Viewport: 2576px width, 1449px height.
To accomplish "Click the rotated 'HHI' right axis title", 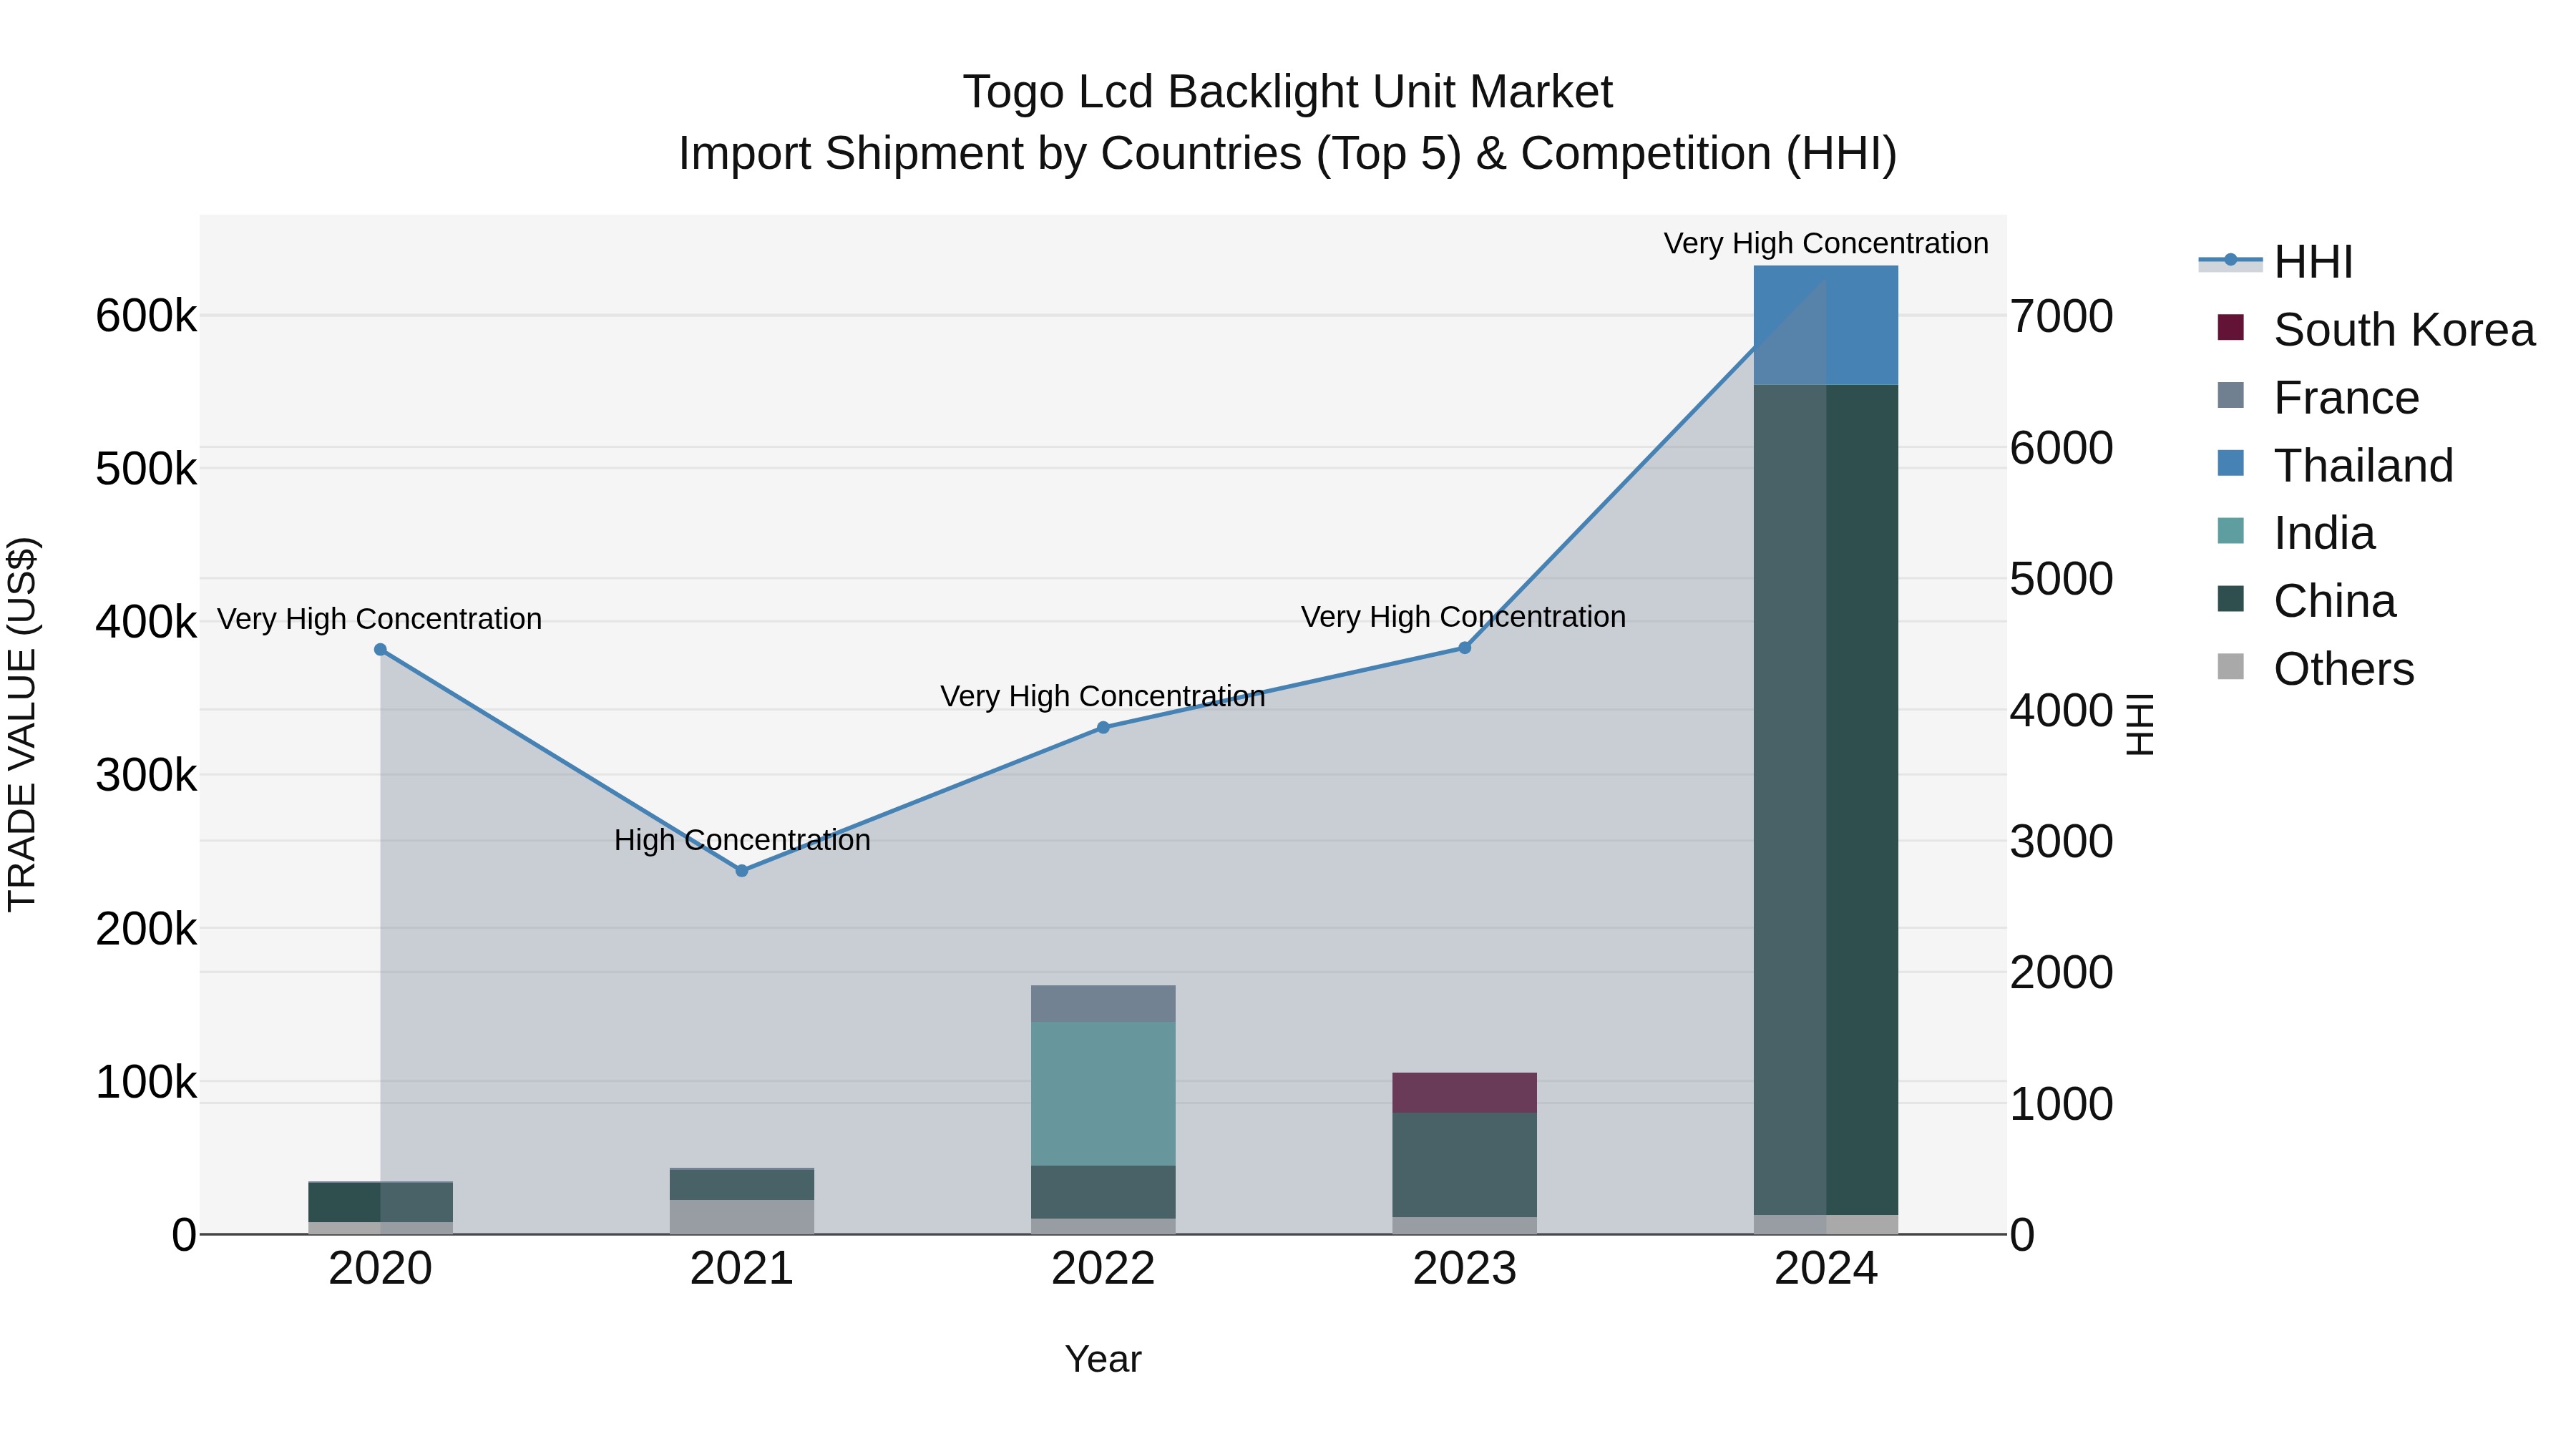I will (2139, 724).
